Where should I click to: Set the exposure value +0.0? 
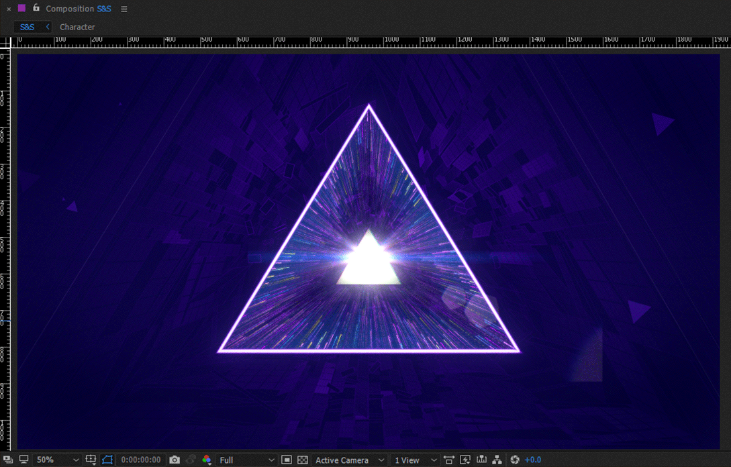pos(532,460)
